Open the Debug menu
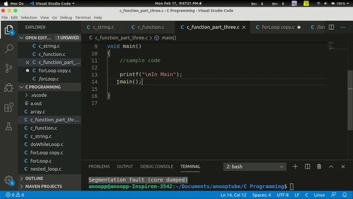Screen dimensions: 353x199 66,17
